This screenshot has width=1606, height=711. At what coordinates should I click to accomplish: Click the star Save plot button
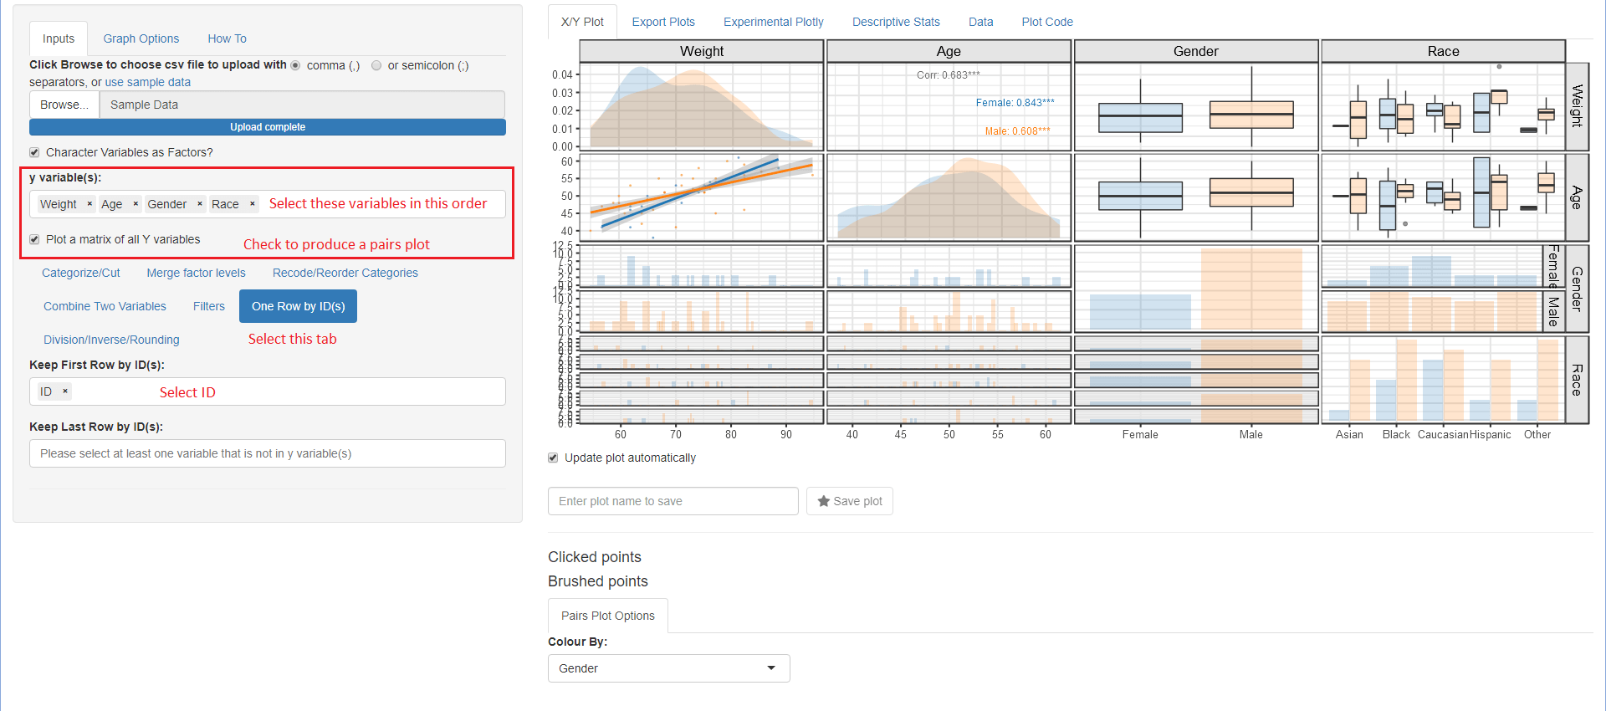point(849,501)
